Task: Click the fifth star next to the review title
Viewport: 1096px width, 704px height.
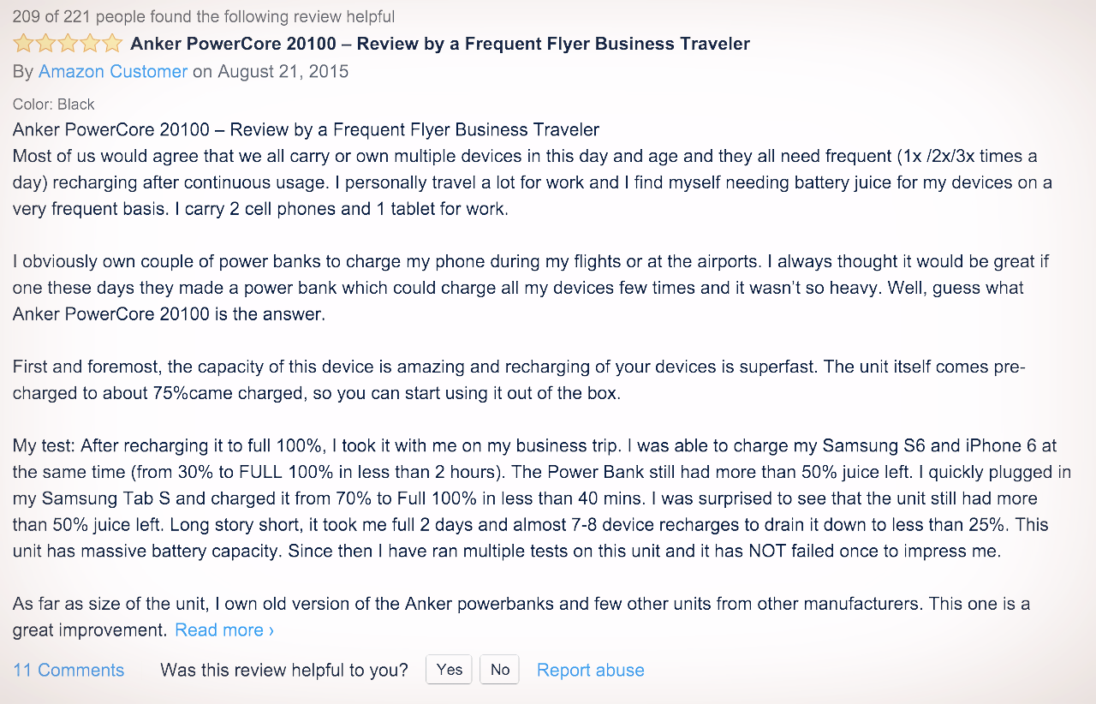Action: [x=112, y=42]
